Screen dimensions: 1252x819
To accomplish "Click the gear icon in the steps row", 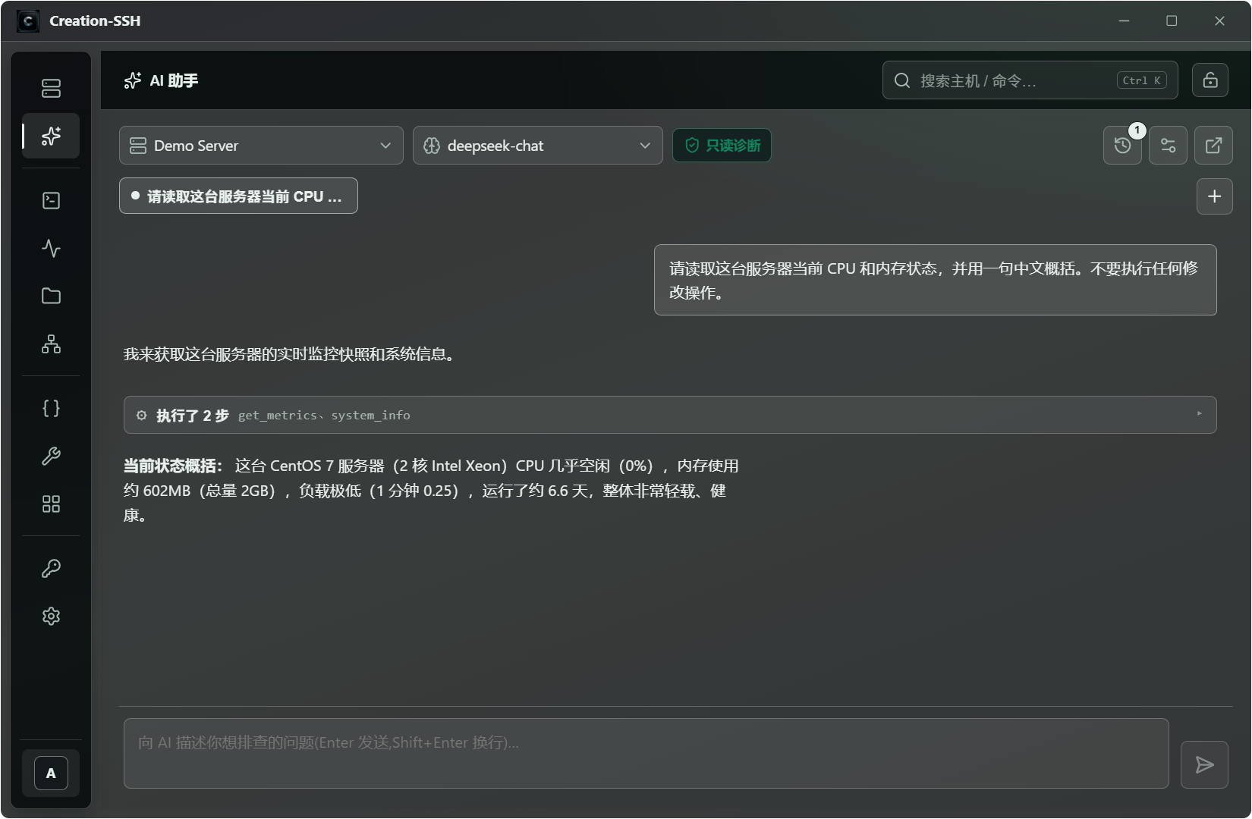I will (142, 415).
